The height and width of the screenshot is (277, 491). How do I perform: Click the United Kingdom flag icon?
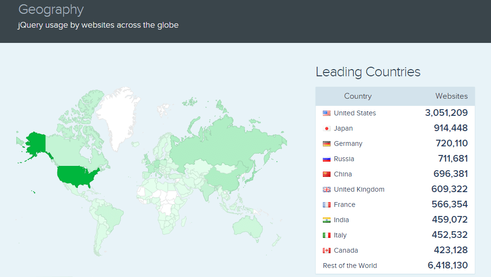tap(327, 189)
